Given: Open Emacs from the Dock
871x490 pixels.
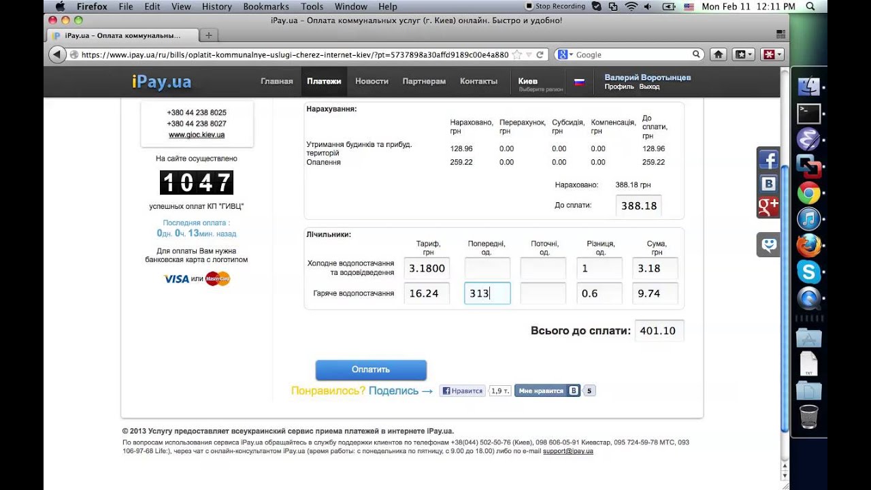Looking at the screenshot, I should [x=809, y=140].
